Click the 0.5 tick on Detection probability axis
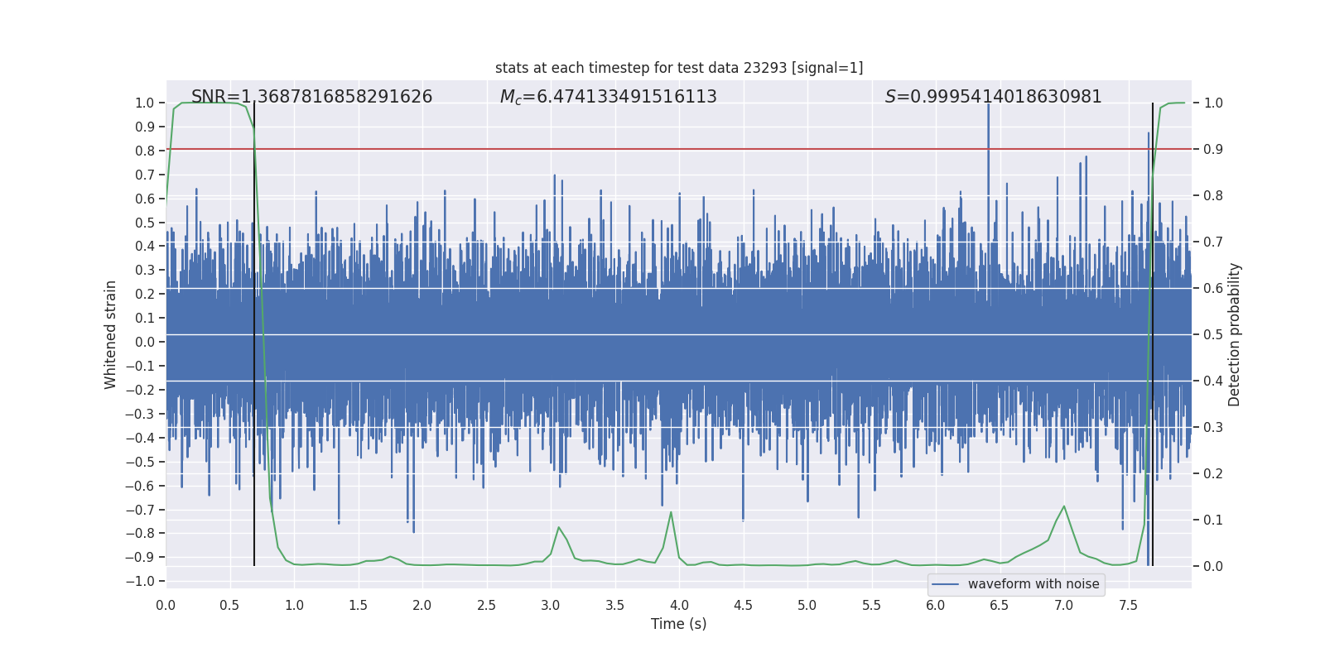The image size is (1325, 662). point(1213,334)
